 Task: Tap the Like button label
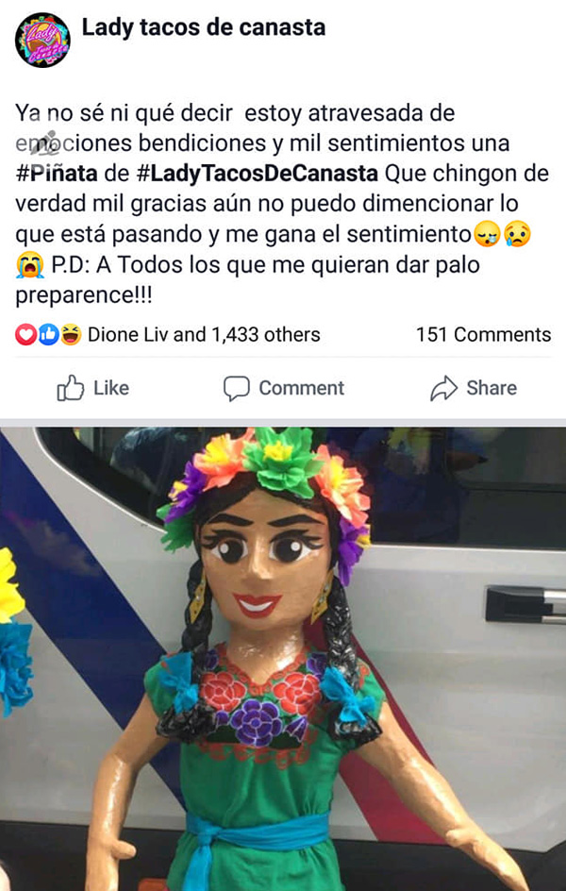click(x=111, y=388)
